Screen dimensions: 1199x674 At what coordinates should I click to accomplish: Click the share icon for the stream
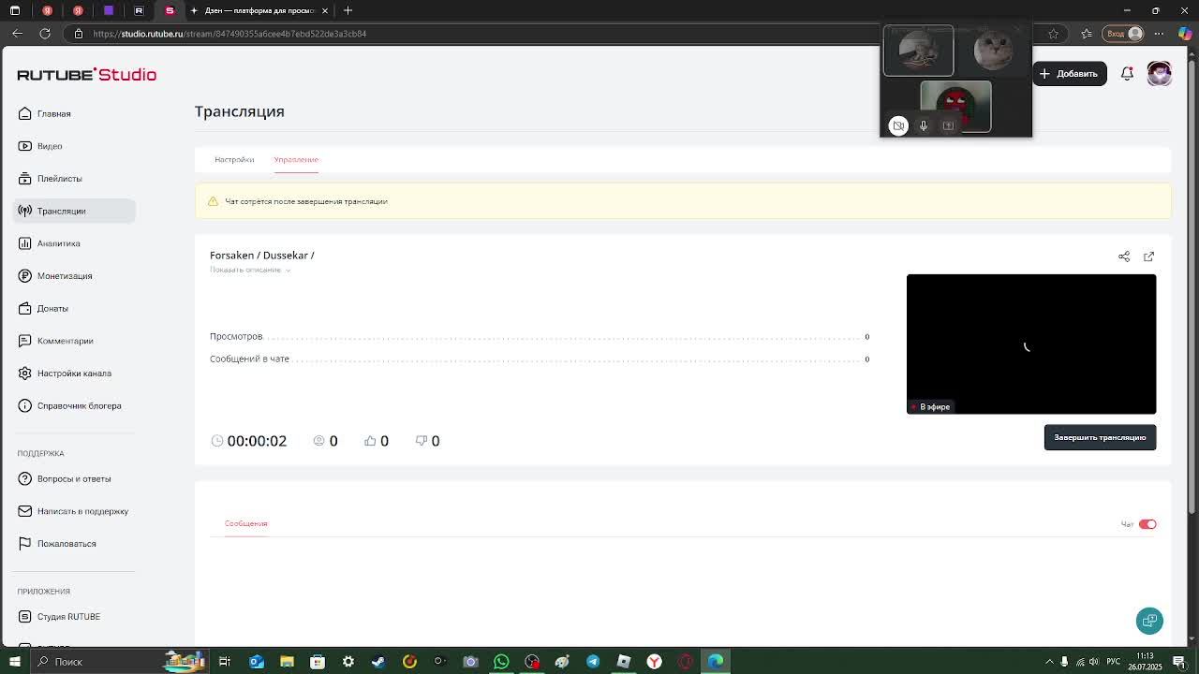(1124, 256)
